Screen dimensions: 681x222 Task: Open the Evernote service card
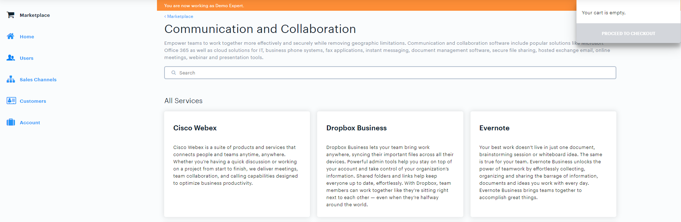coord(543,164)
